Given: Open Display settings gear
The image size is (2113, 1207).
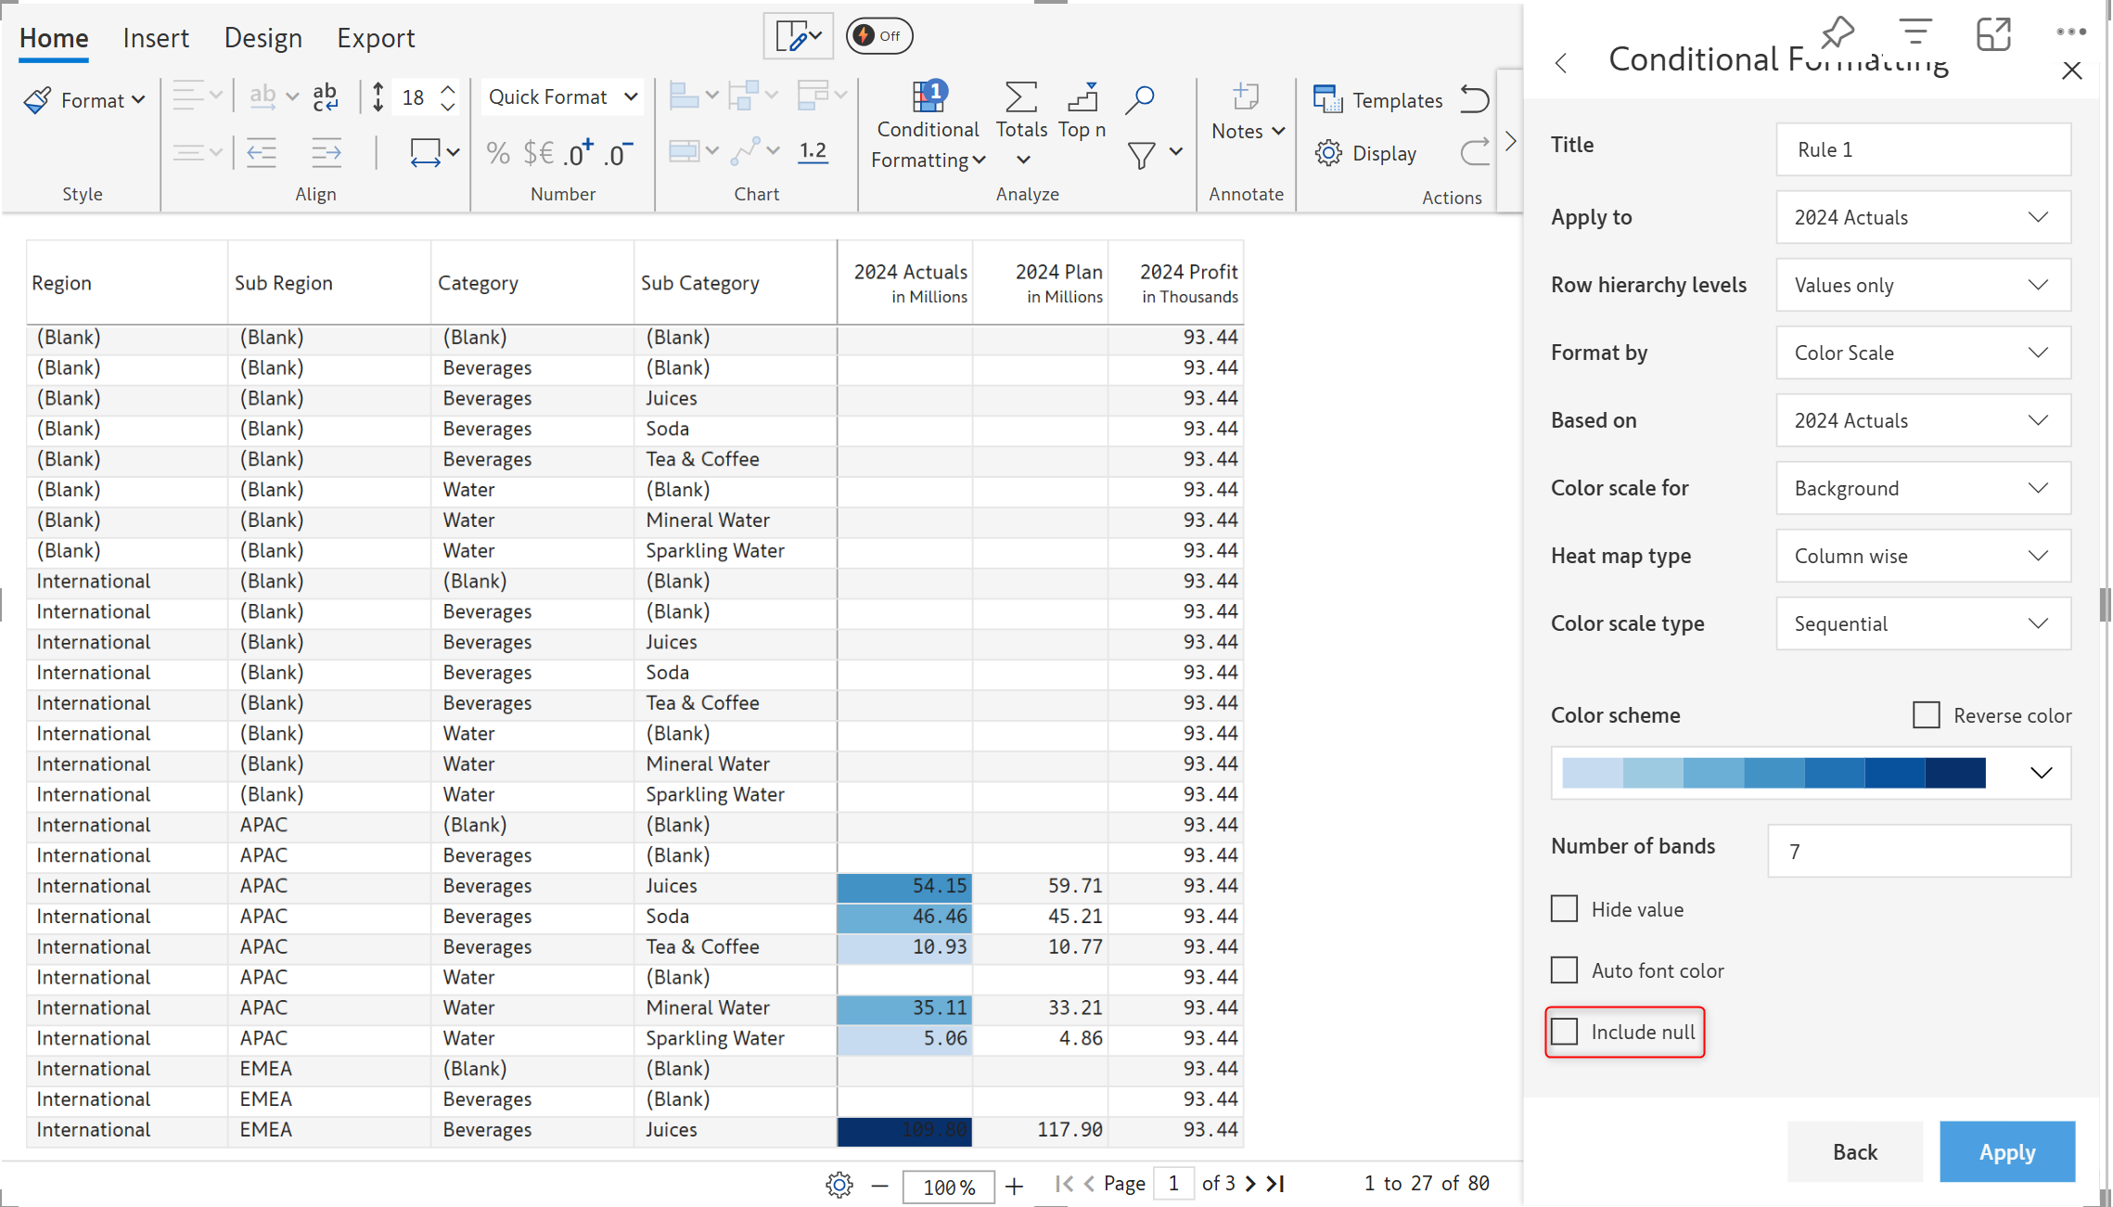Looking at the screenshot, I should [x=1327, y=153].
